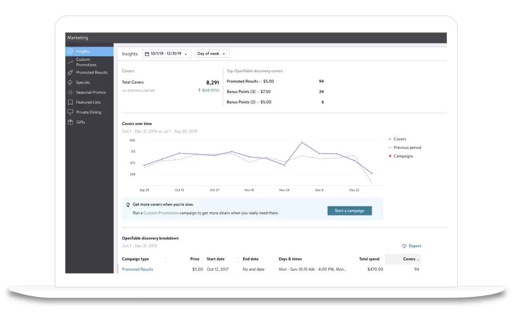
Task: Click the final data point of the Covers line
Action: (372, 173)
